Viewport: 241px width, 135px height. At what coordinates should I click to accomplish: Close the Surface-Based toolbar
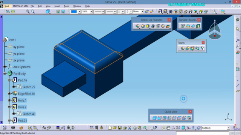tap(199, 20)
